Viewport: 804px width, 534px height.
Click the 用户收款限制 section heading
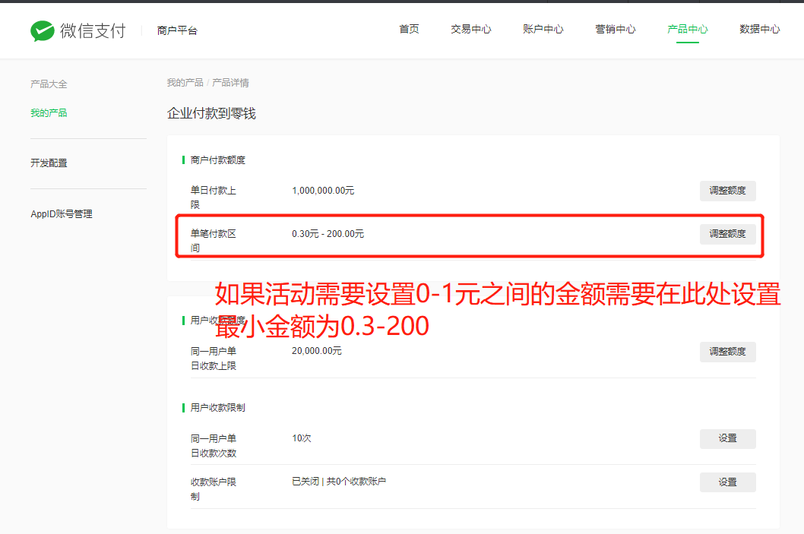[x=218, y=408]
